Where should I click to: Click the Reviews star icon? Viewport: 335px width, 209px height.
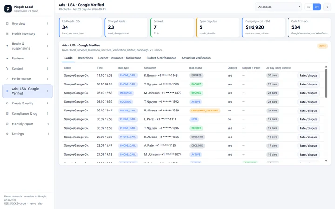pyautogui.click(x=7, y=59)
